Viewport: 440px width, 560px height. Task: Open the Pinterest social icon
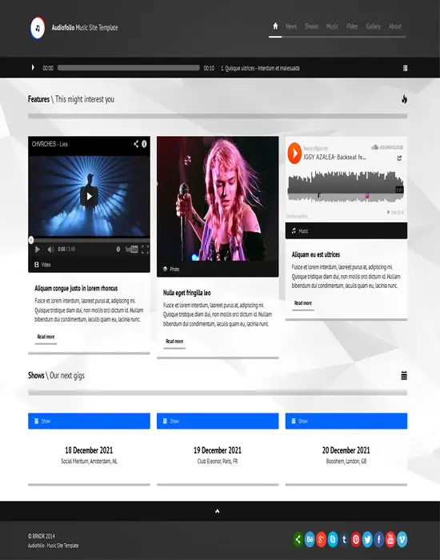click(356, 539)
